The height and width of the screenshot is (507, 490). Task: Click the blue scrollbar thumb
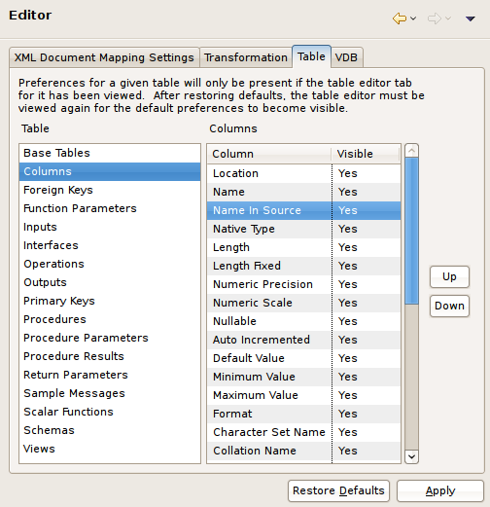[411, 231]
